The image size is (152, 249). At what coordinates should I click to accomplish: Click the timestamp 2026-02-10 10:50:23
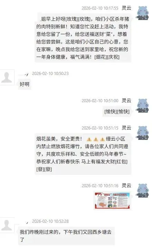point(50,74)
